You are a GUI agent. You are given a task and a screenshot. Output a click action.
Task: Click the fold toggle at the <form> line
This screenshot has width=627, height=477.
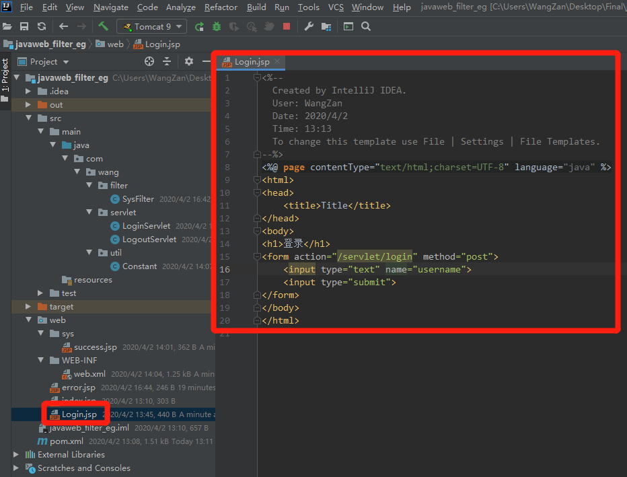(257, 256)
